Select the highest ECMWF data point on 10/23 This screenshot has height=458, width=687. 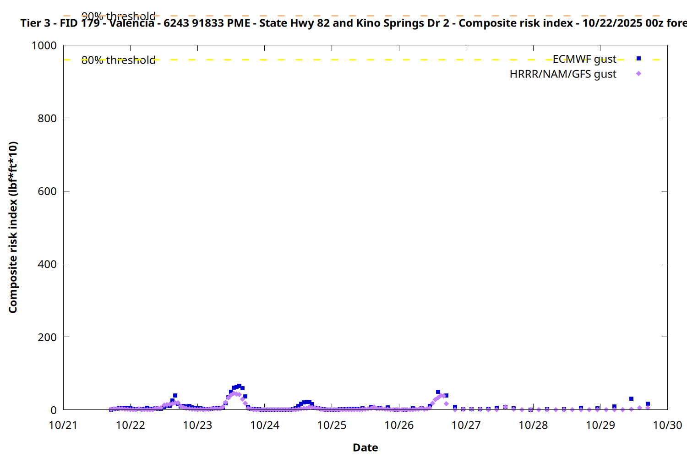pyautogui.click(x=239, y=386)
